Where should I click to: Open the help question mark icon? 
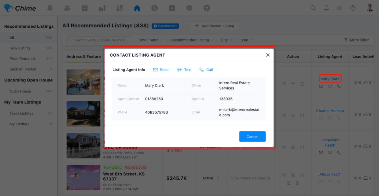(x=353, y=8)
